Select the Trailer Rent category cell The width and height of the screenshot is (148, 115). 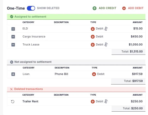[30, 101]
